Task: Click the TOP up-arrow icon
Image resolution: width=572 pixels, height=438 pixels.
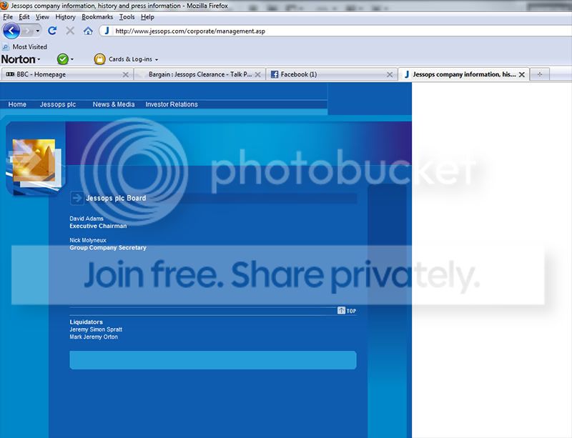Action: point(342,311)
